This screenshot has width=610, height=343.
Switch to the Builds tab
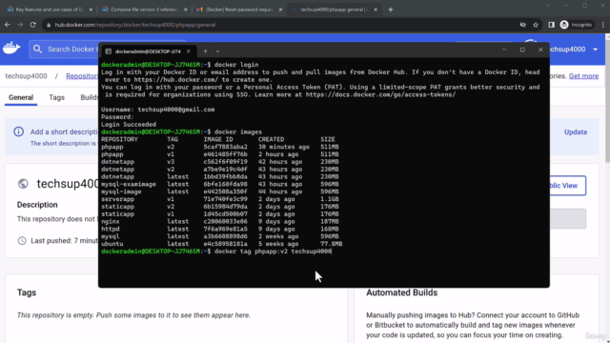coord(89,97)
